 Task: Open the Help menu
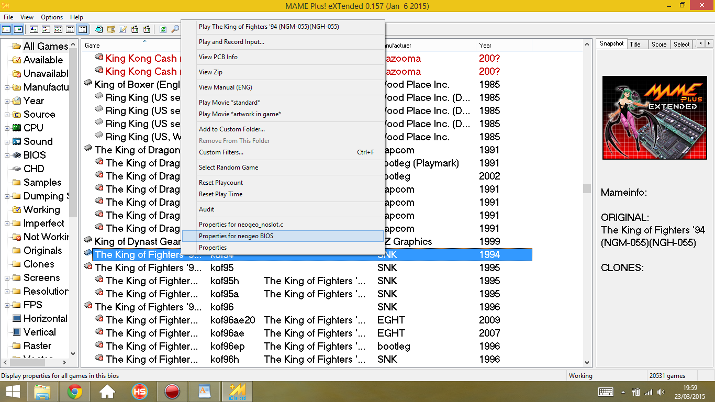tap(76, 17)
